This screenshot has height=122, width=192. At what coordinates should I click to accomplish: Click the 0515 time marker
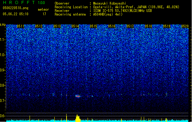[x=93, y=26]
